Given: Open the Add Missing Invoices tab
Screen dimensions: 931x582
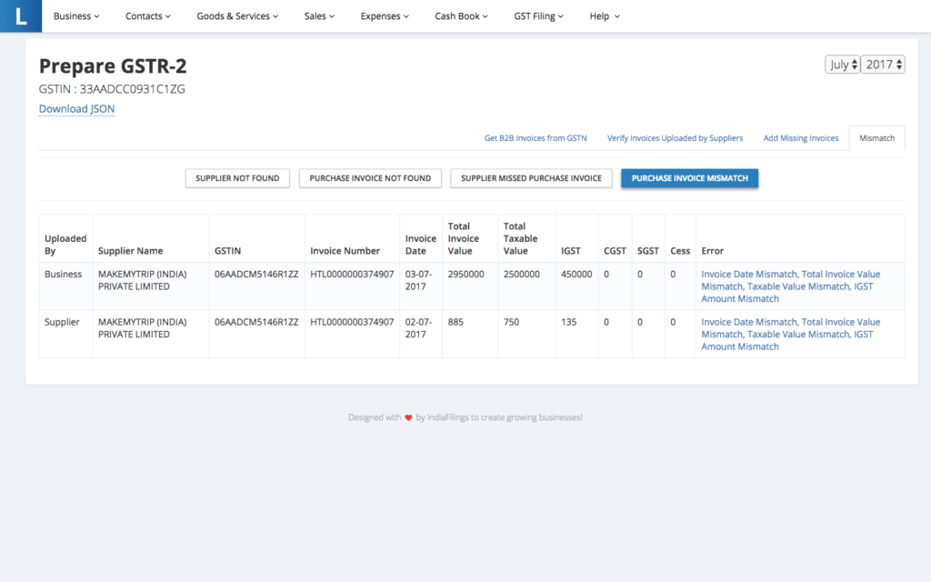Looking at the screenshot, I should (800, 137).
